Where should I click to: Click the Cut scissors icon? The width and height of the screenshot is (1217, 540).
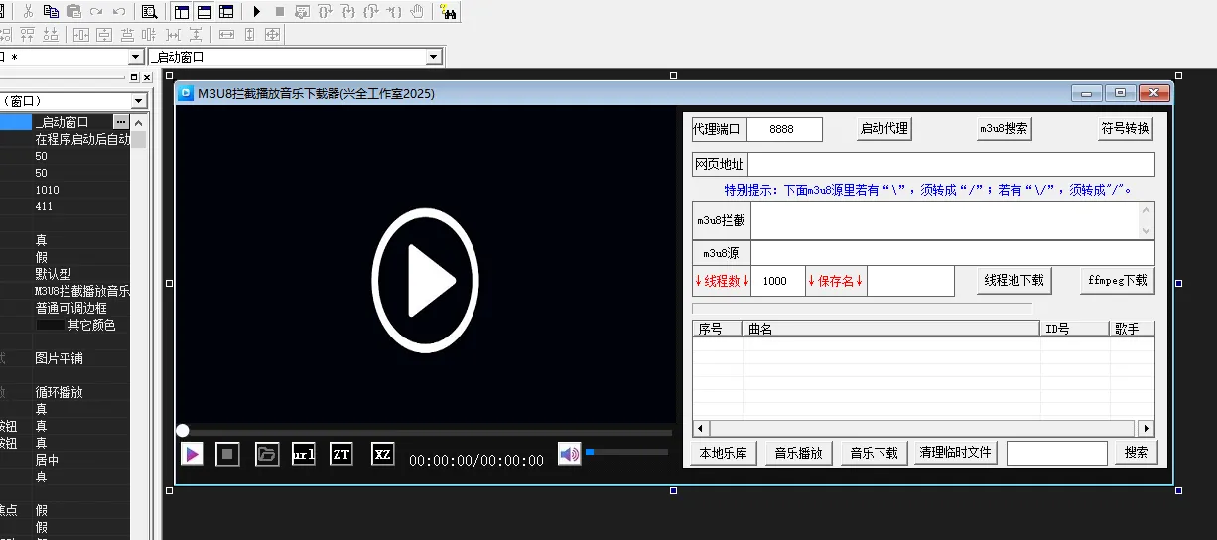[x=28, y=12]
